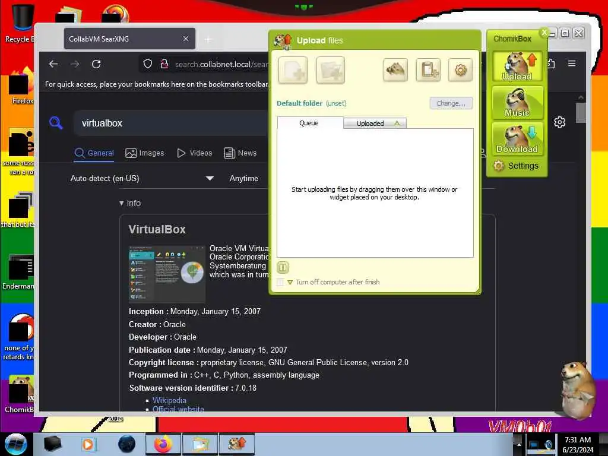Show hidden system tray icons
The width and height of the screenshot is (608, 456).
click(x=519, y=444)
